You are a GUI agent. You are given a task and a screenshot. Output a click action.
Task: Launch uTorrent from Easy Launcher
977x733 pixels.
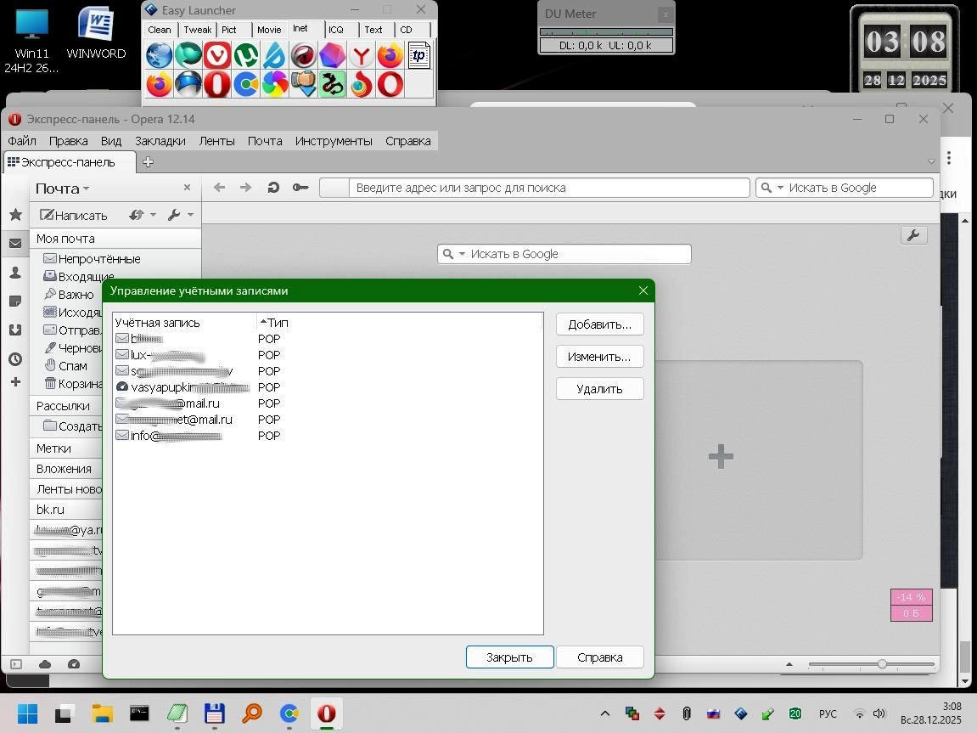pos(246,56)
